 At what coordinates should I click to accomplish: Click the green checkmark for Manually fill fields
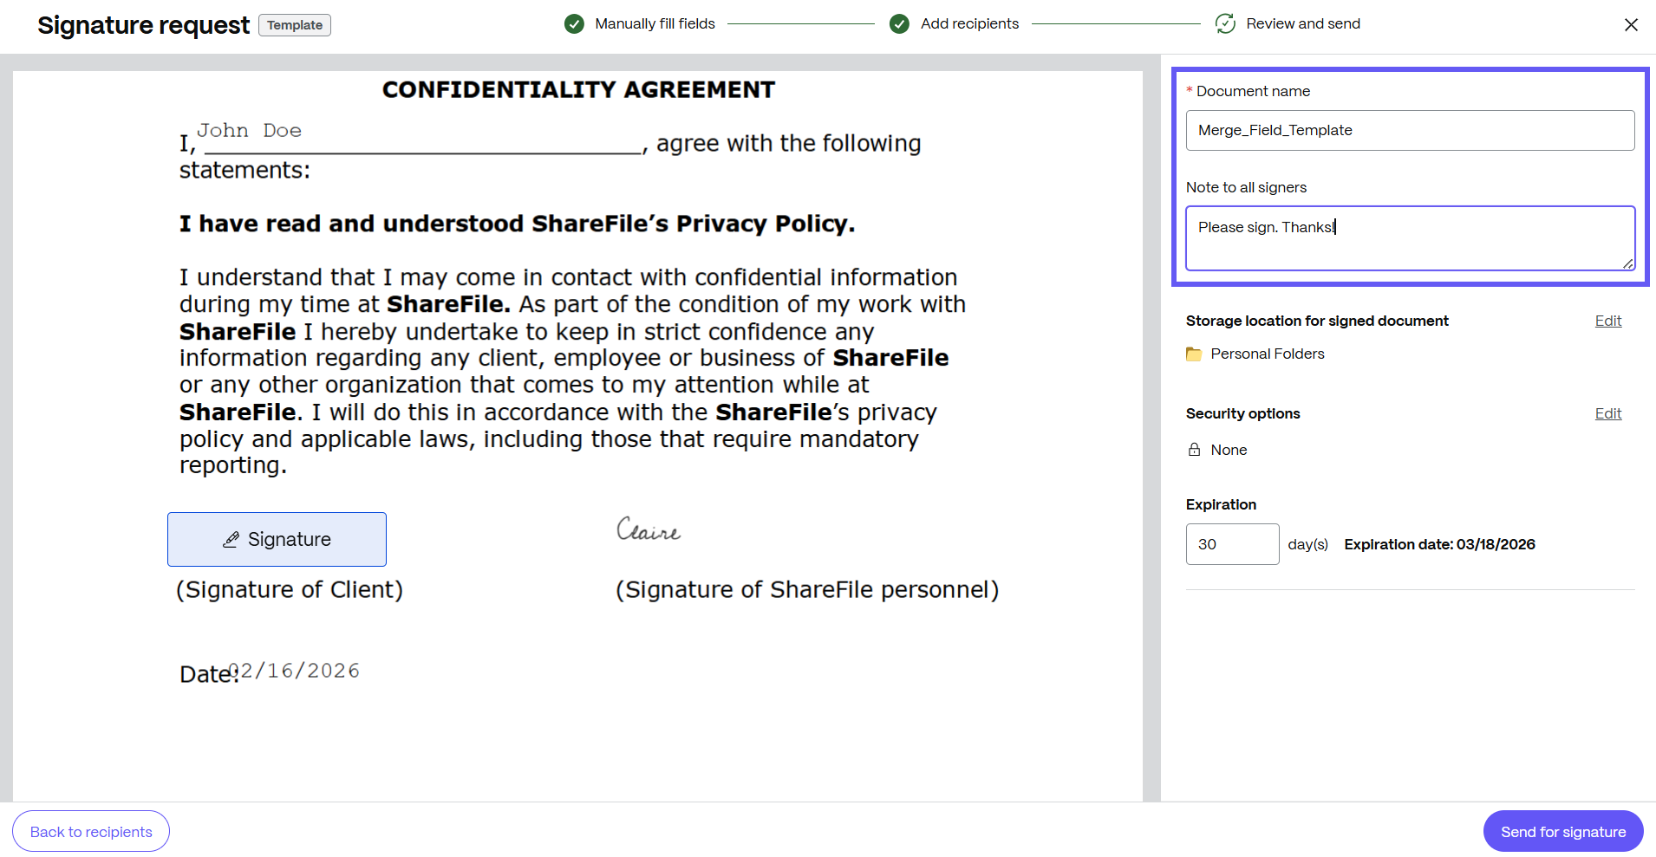[574, 24]
